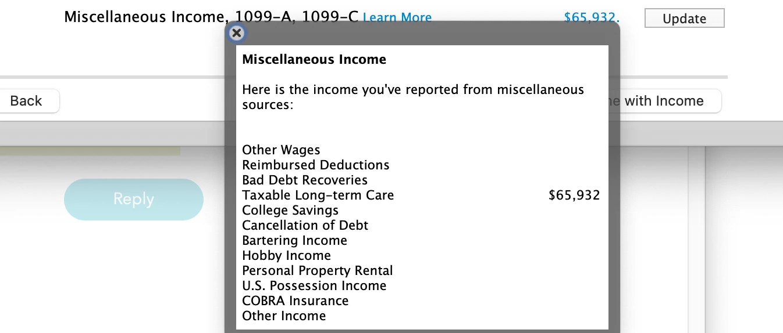Select the Other Income line

pyautogui.click(x=284, y=316)
